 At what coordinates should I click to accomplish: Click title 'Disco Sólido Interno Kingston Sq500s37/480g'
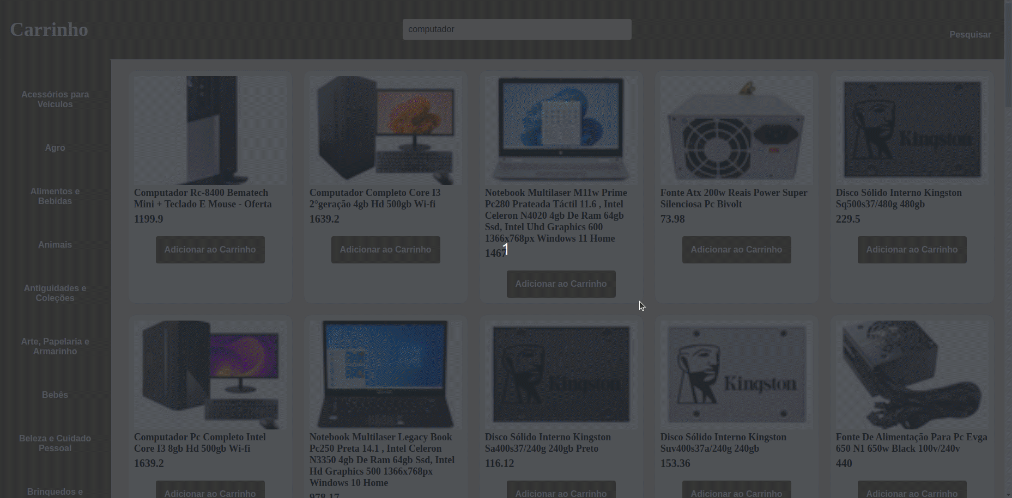tap(899, 198)
